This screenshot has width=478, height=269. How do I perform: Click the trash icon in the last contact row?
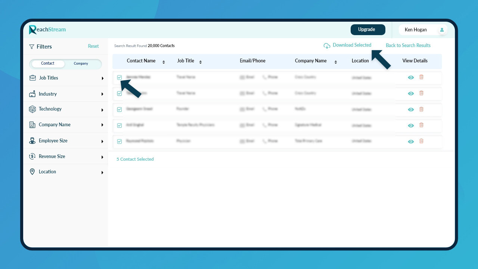[x=421, y=141]
